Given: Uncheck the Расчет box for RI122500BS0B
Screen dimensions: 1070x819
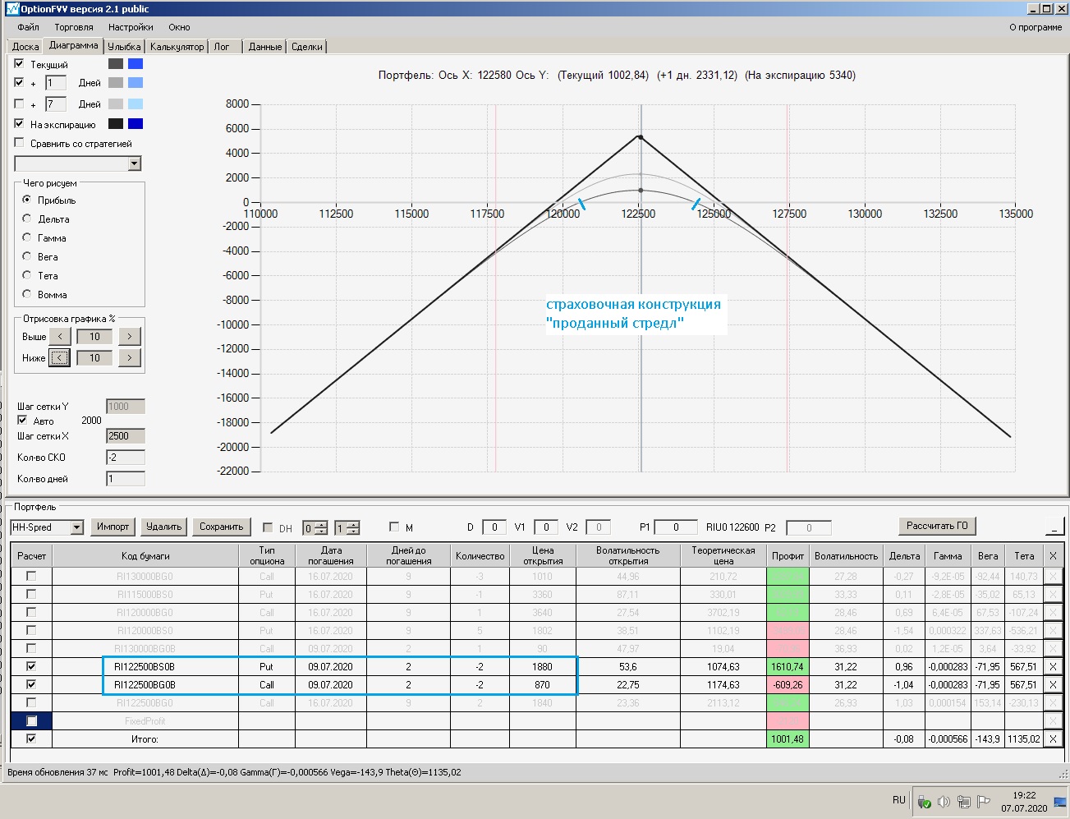Looking at the screenshot, I should (31, 667).
